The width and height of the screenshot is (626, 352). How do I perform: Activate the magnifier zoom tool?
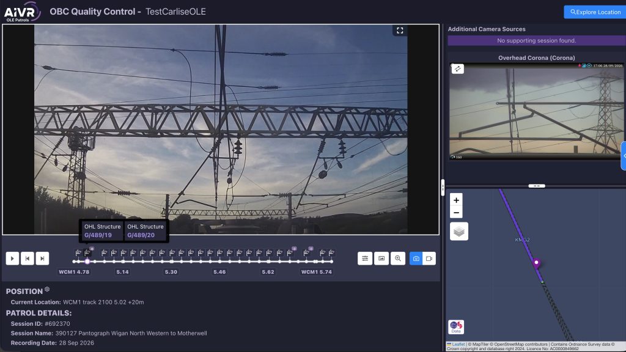click(x=397, y=258)
